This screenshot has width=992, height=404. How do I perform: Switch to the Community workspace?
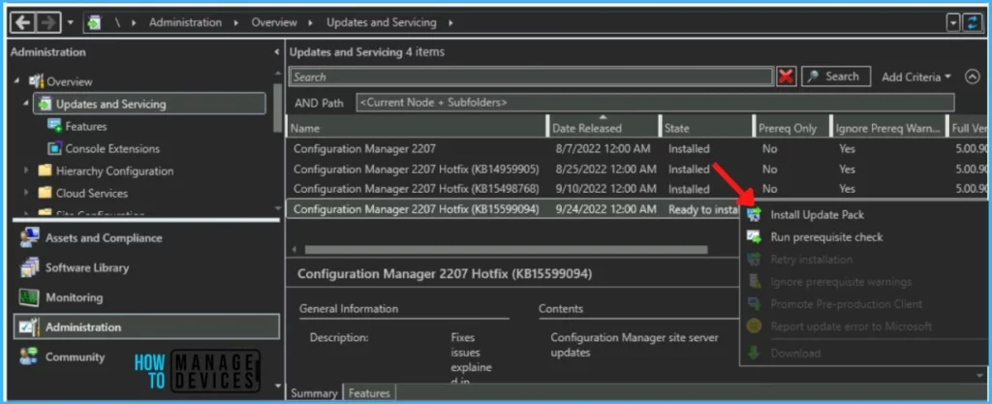[75, 357]
